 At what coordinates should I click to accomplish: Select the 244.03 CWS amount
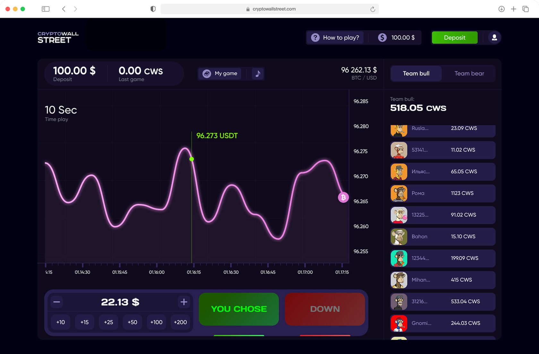[x=466, y=323]
